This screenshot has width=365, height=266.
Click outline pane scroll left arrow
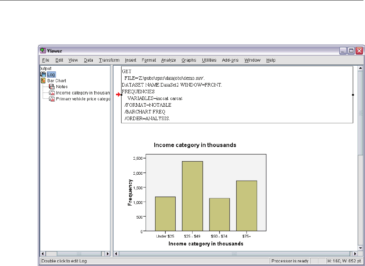43,254
